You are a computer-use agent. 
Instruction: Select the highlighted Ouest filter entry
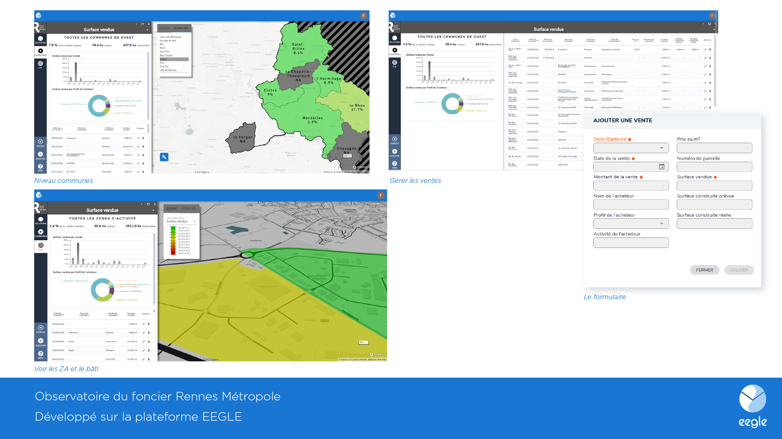point(174,59)
